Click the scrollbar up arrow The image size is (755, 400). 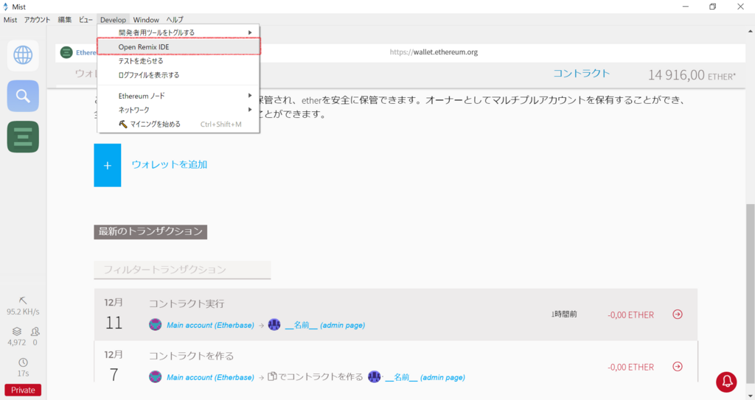click(750, 31)
